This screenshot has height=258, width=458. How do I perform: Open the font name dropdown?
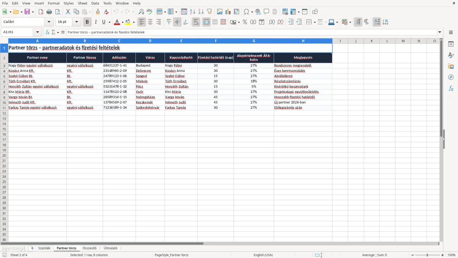pyautogui.click(x=49, y=22)
